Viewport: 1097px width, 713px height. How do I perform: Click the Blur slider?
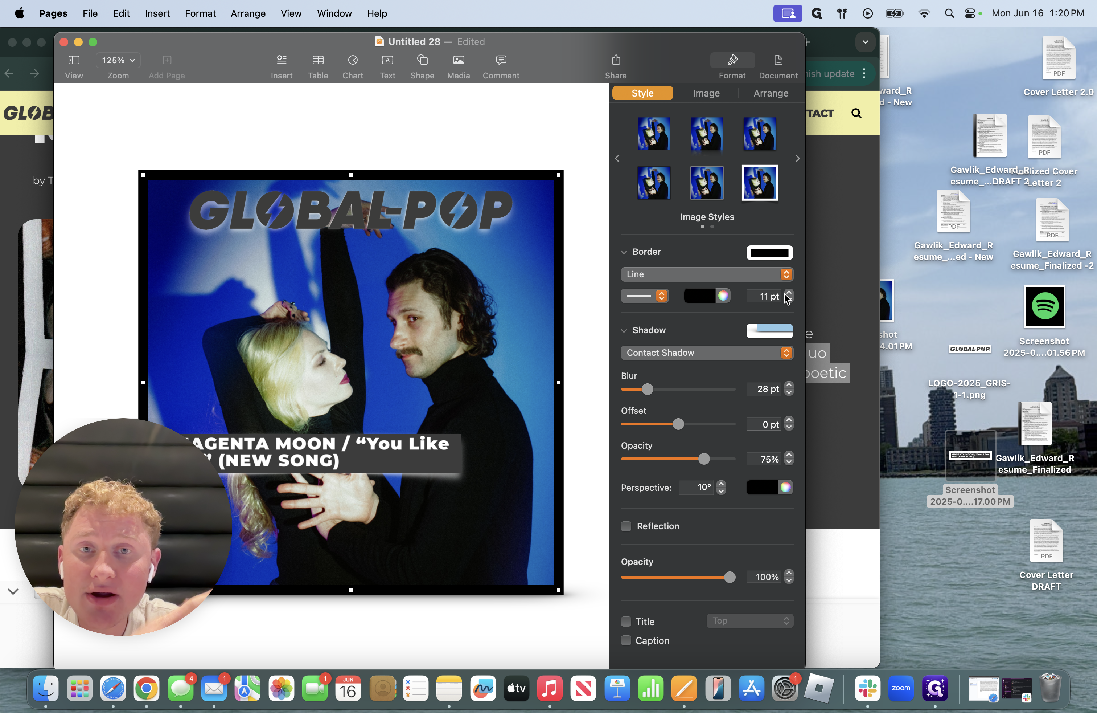[678, 389]
